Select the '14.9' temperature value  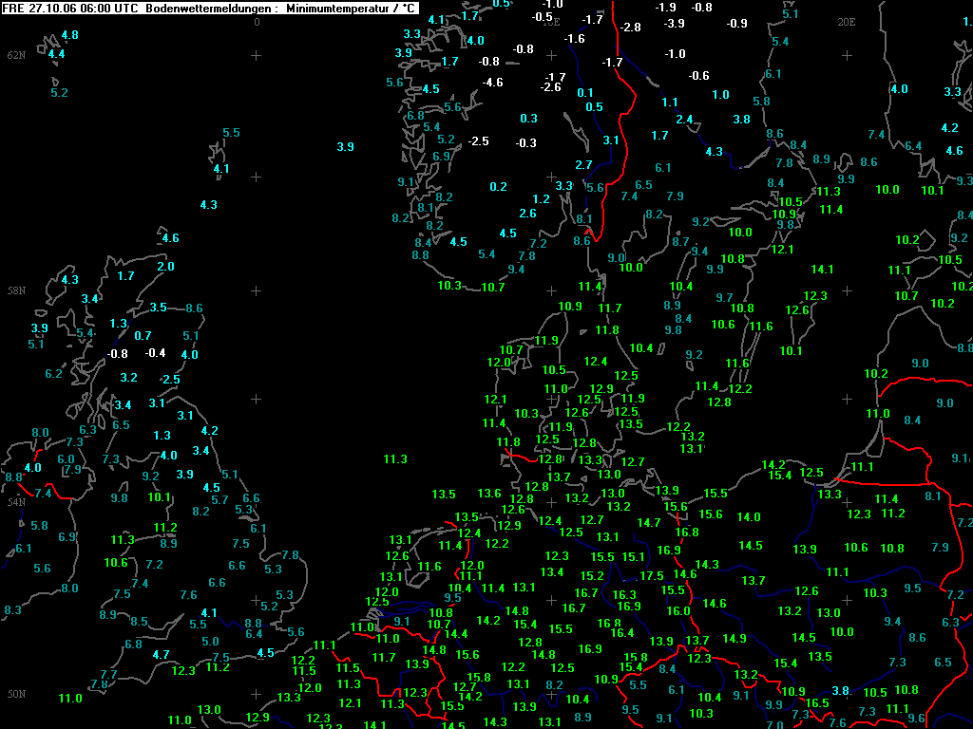735,638
